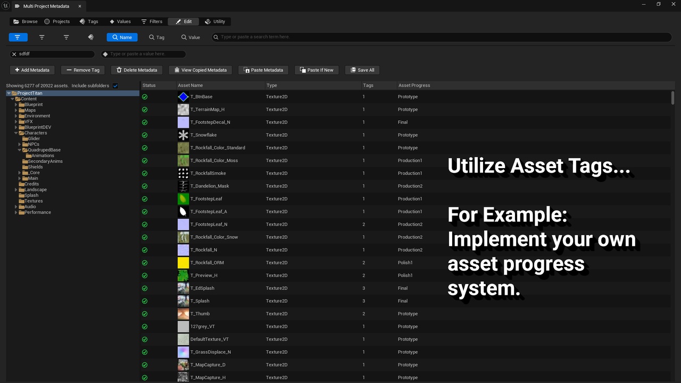Image resolution: width=681 pixels, height=383 pixels.
Task: Toggle the third filter icon
Action: coord(67,37)
